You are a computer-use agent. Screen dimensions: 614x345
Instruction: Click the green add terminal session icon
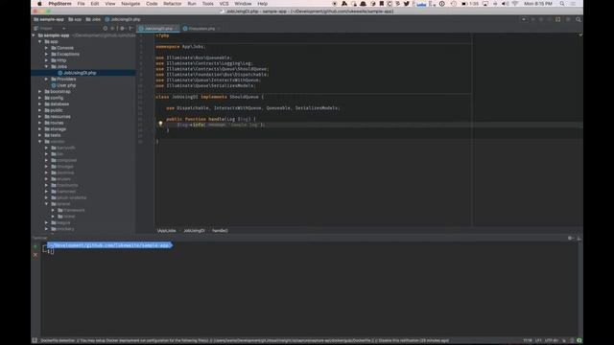point(35,247)
